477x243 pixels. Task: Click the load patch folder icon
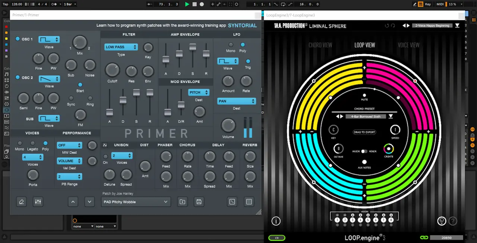[182, 202]
